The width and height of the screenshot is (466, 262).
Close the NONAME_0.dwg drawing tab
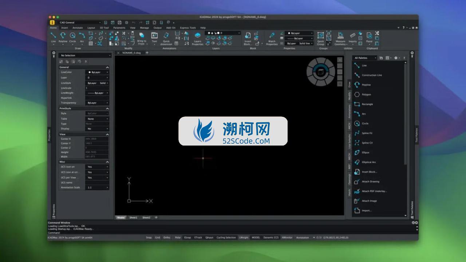pyautogui.click(x=118, y=53)
